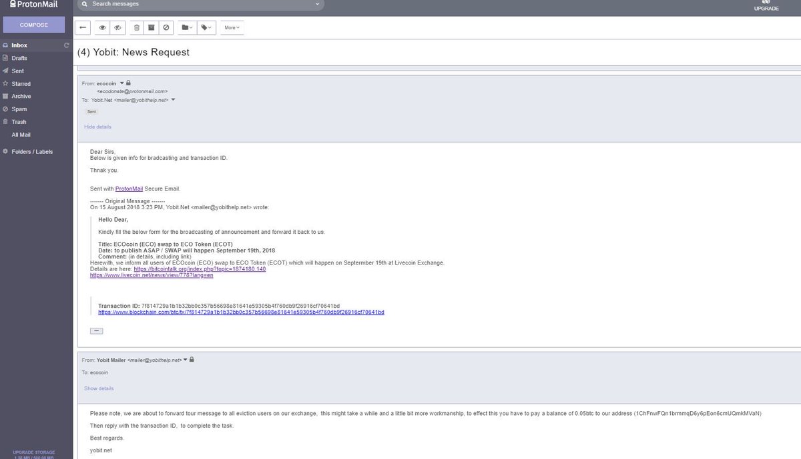This screenshot has width=801, height=459.
Task: Click the Sent paper plane icon
Action: [5, 71]
